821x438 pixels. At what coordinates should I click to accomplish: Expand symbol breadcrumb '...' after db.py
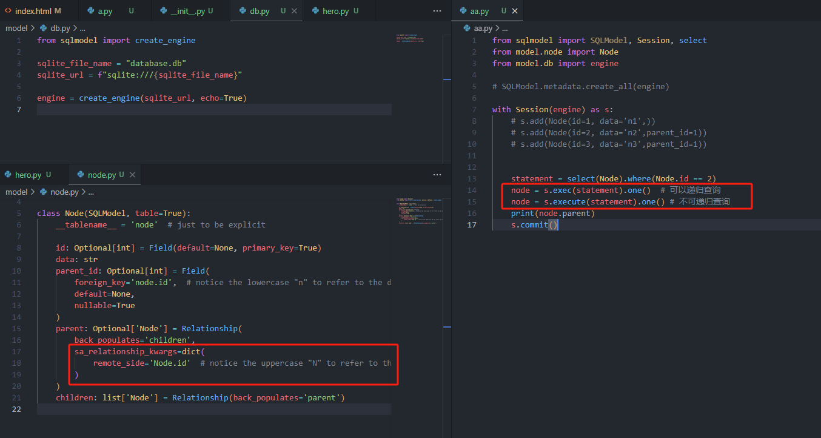tap(81, 28)
